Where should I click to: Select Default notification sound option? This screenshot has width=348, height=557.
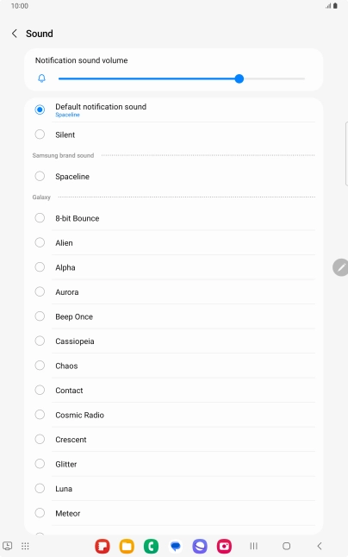point(174,110)
